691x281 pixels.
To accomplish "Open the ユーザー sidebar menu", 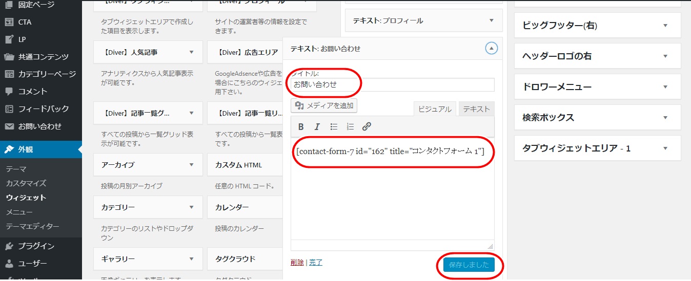I will point(33,264).
